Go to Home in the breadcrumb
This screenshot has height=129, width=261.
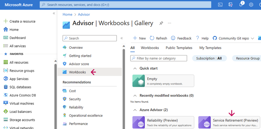pos(67,15)
